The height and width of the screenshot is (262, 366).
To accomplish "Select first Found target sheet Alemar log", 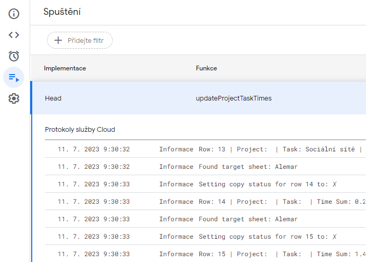I will point(205,167).
